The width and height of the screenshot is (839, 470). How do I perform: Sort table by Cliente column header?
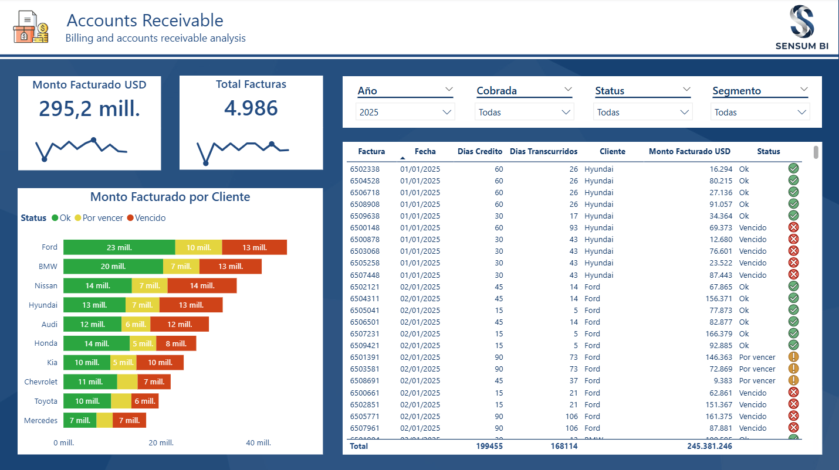pyautogui.click(x=613, y=151)
